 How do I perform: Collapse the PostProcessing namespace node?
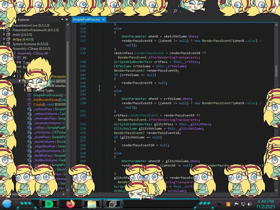tap(14, 76)
